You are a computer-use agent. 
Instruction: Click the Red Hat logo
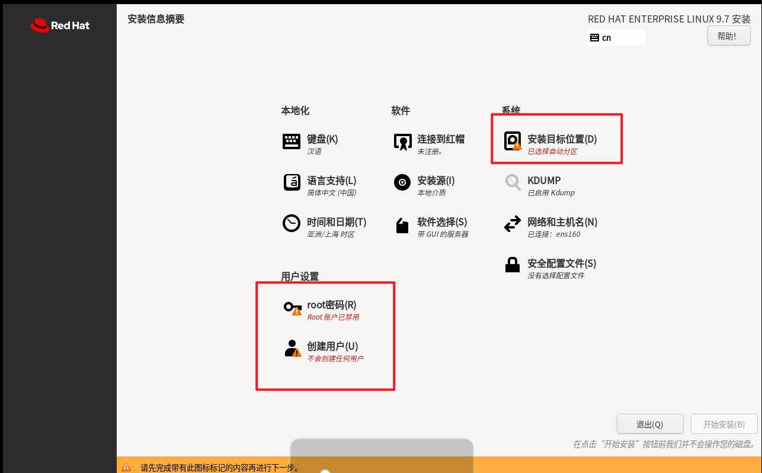coord(60,25)
